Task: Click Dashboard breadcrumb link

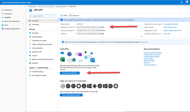Action: coord(32,6)
